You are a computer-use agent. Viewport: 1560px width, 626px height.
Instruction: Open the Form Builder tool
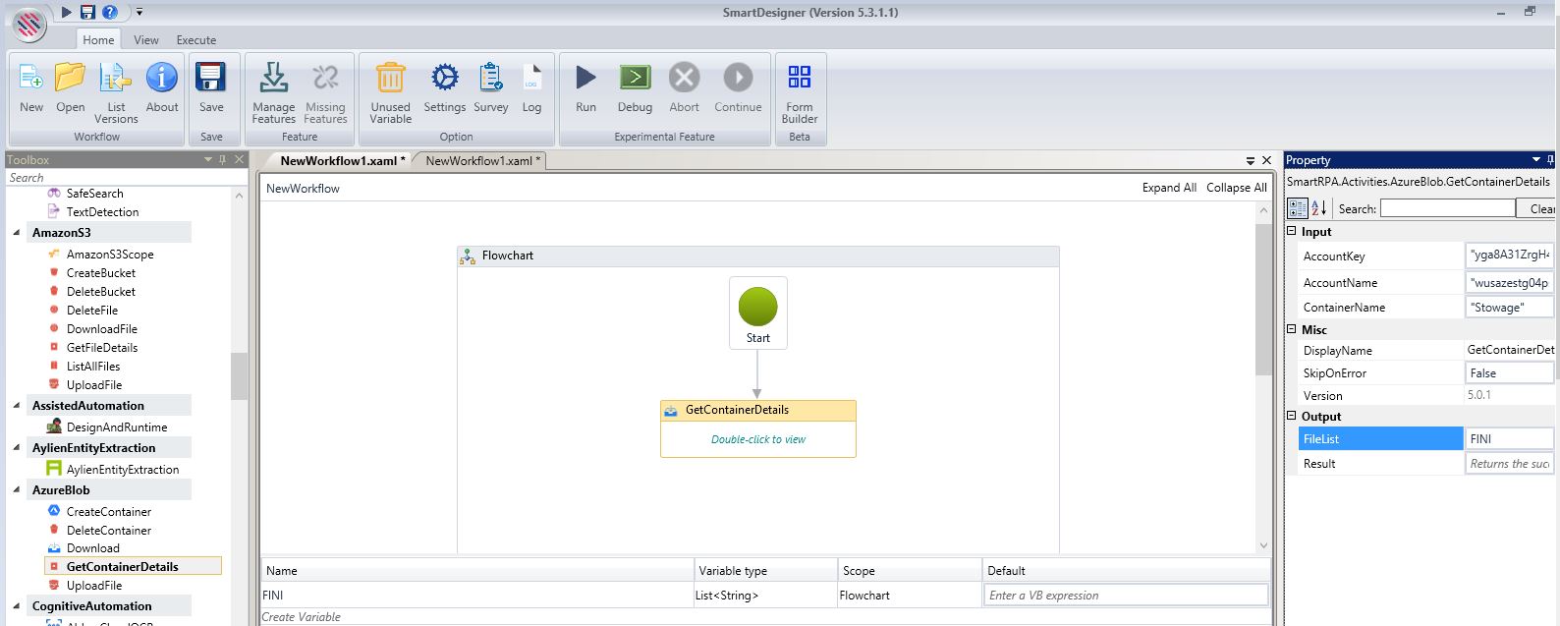pos(800,79)
